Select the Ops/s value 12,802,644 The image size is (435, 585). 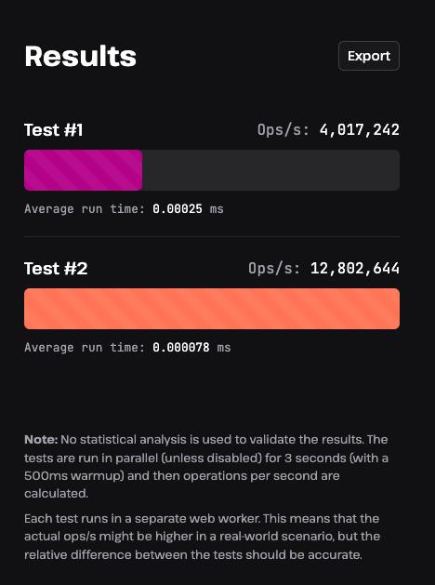pos(355,269)
